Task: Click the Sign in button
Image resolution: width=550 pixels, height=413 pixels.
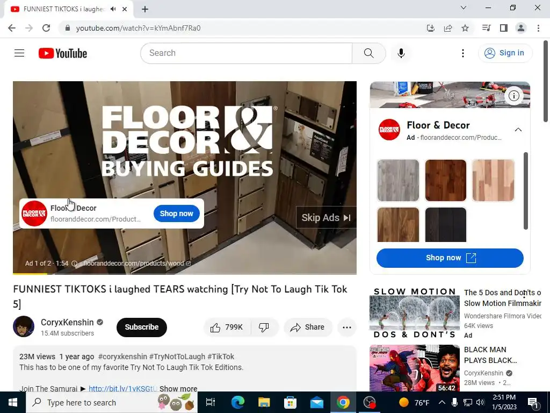Action: 505,53
